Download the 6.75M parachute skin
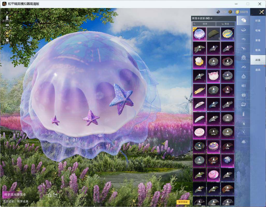Viewport: 266px width, 207px height. (199, 48)
